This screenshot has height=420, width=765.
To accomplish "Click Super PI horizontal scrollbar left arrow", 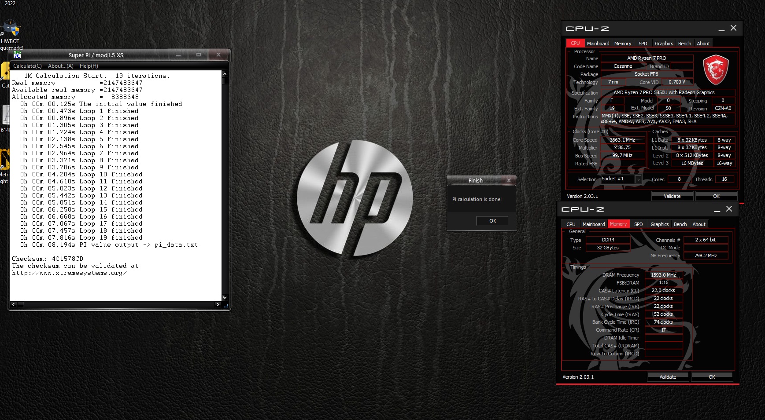I will [x=13, y=304].
